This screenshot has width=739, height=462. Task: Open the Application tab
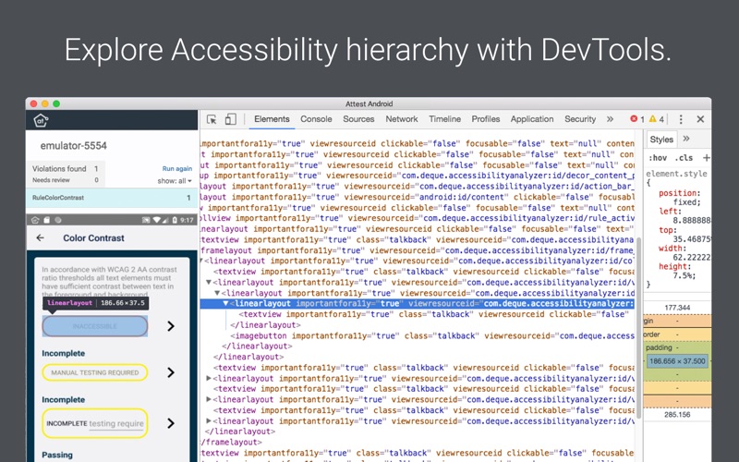[532, 119]
